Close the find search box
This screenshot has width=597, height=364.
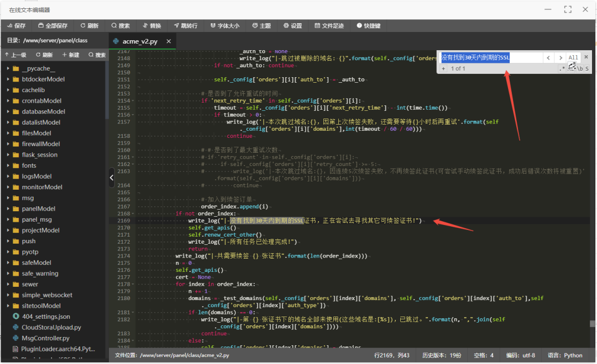click(586, 57)
